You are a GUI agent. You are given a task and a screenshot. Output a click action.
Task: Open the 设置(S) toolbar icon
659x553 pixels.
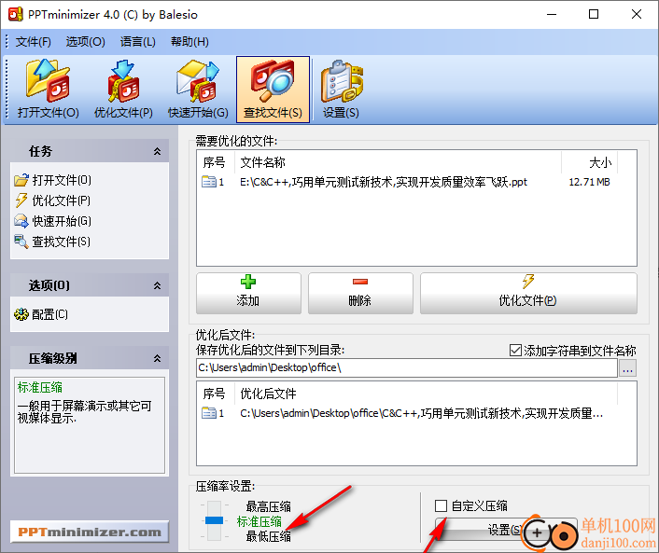tap(341, 90)
